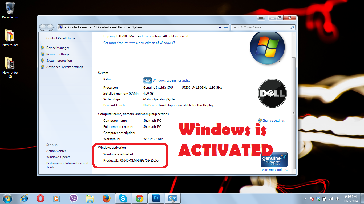Open Action Center link
Screen dimensions: 364x204
(x=56, y=151)
